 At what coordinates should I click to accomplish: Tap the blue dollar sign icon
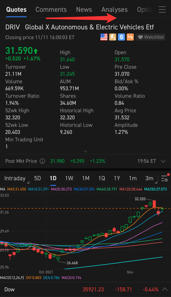click(x=121, y=37)
